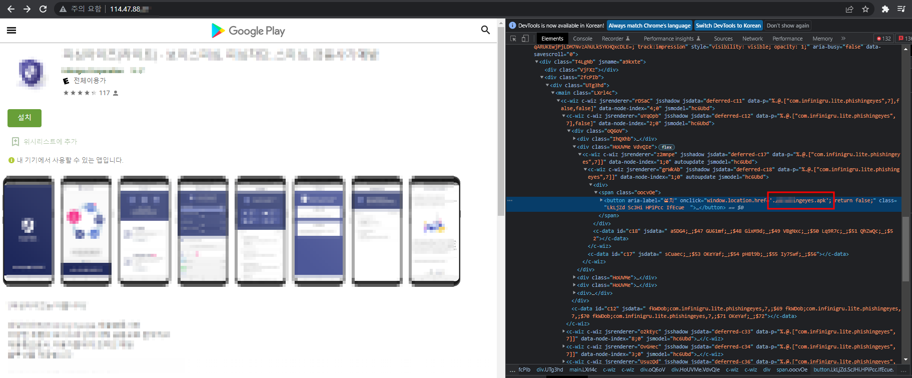Expand the highlighted button element node
The height and width of the screenshot is (378, 912).
point(601,200)
